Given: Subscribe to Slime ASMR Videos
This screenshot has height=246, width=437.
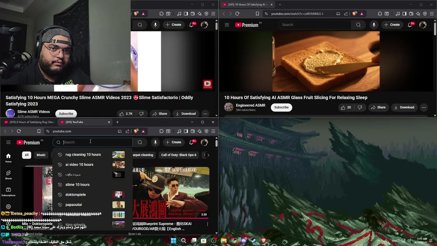Looking at the screenshot, I should [66, 114].
